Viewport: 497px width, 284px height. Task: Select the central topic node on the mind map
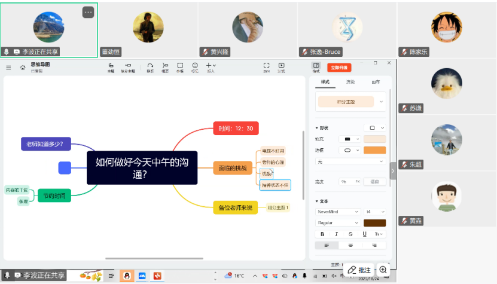[142, 168]
